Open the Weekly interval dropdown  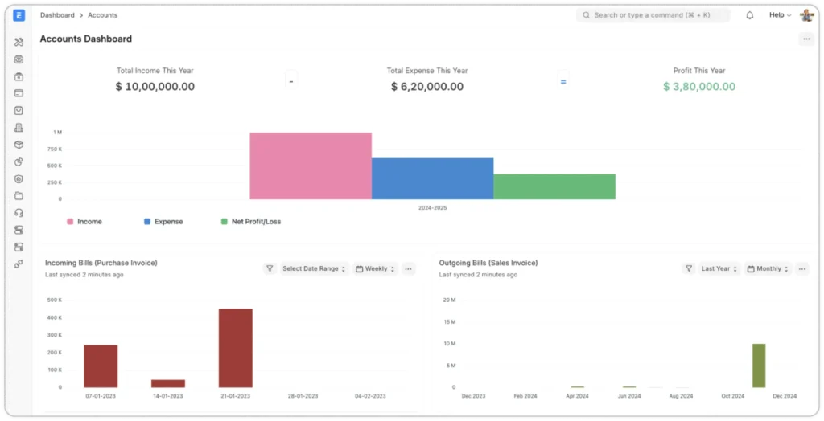376,269
